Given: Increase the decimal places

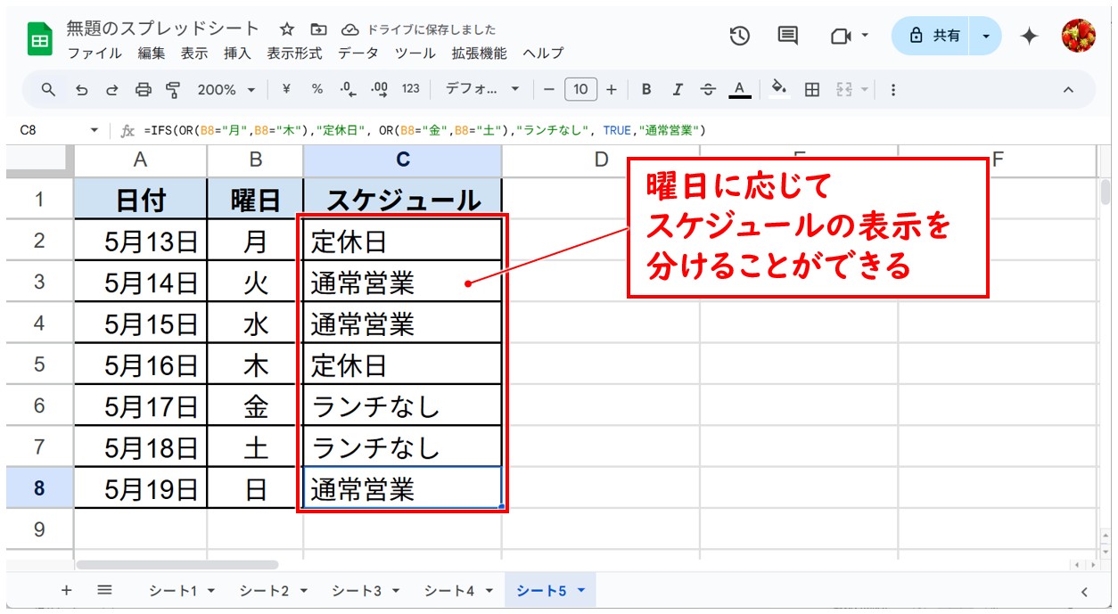Looking at the screenshot, I should click(379, 89).
